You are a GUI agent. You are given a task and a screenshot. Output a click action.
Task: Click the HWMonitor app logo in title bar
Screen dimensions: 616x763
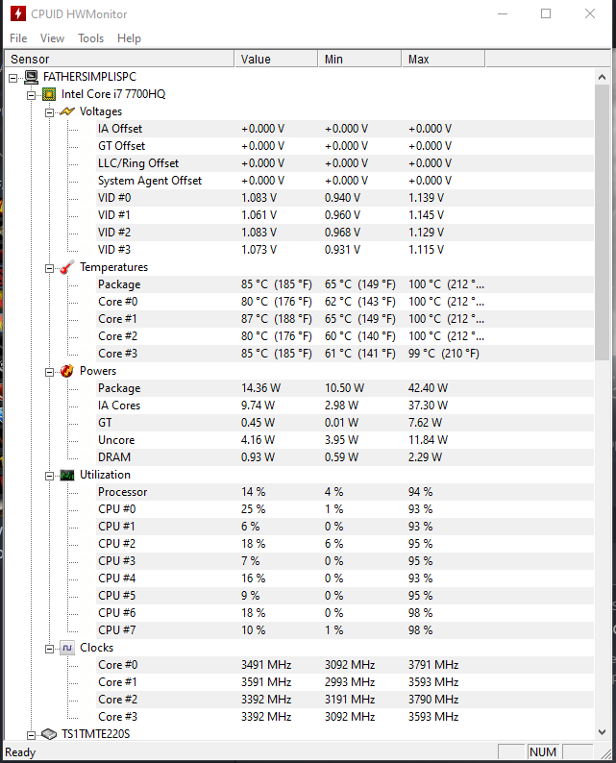click(x=18, y=13)
